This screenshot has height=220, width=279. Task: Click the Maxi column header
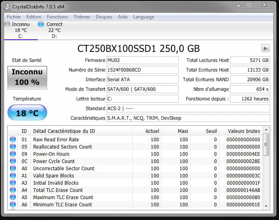(176, 131)
